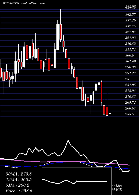The width and height of the screenshot is (139, 195).
Task: Click the 50MA : 273.8 value
Action: 19,174
